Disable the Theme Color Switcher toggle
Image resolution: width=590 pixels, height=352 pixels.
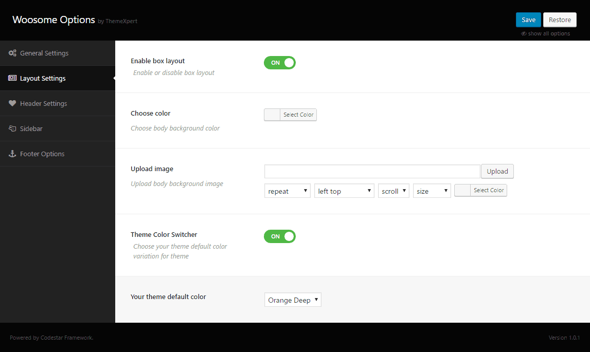pos(280,236)
